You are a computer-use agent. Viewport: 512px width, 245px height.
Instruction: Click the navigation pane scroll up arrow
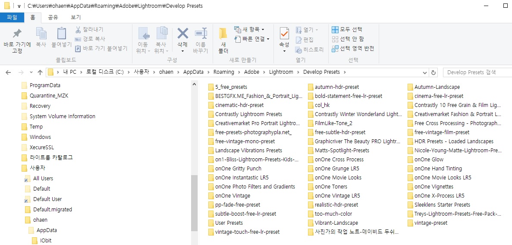pyautogui.click(x=194, y=84)
